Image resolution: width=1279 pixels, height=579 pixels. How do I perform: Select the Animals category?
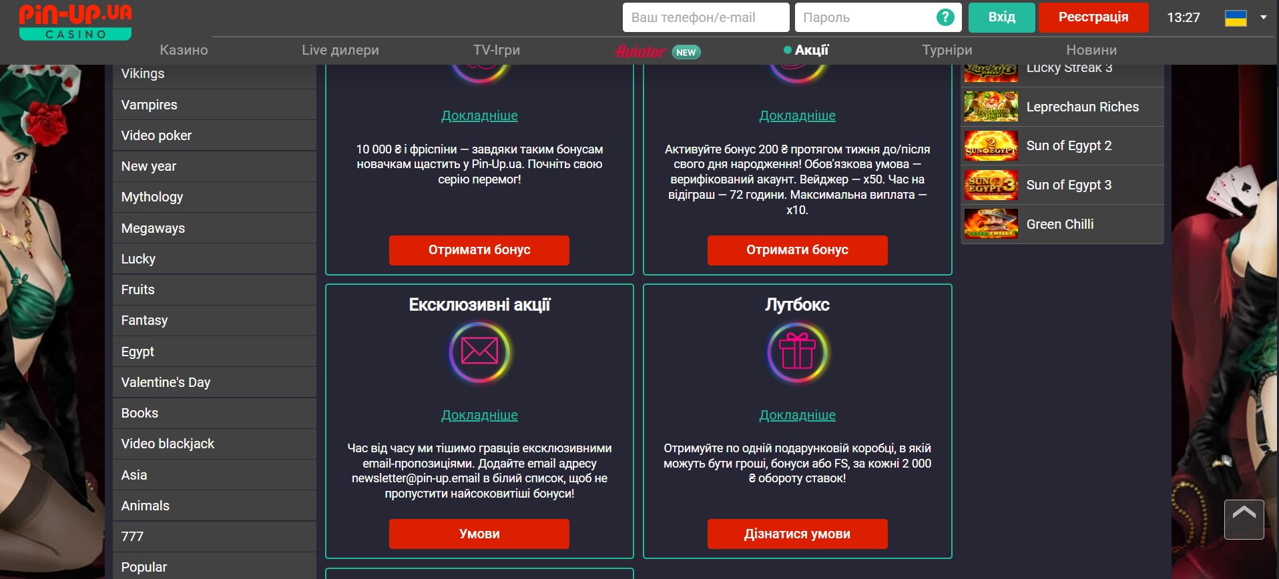coord(214,506)
